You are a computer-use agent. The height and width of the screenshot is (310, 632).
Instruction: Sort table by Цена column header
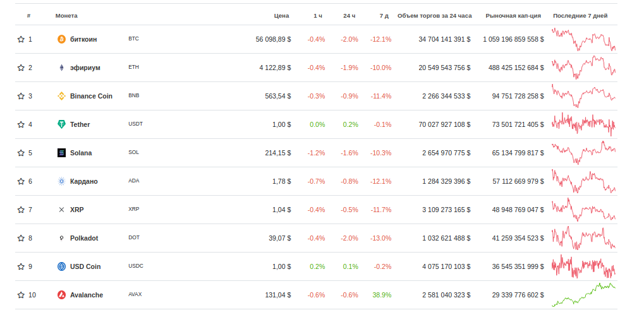[x=282, y=16]
